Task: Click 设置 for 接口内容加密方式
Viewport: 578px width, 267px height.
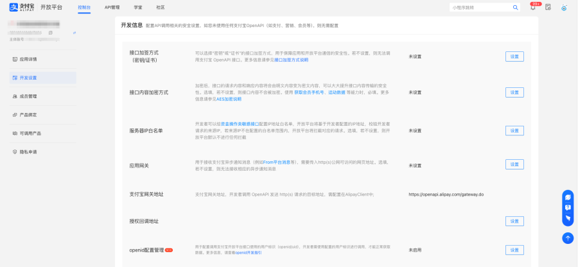Action: pos(514,92)
